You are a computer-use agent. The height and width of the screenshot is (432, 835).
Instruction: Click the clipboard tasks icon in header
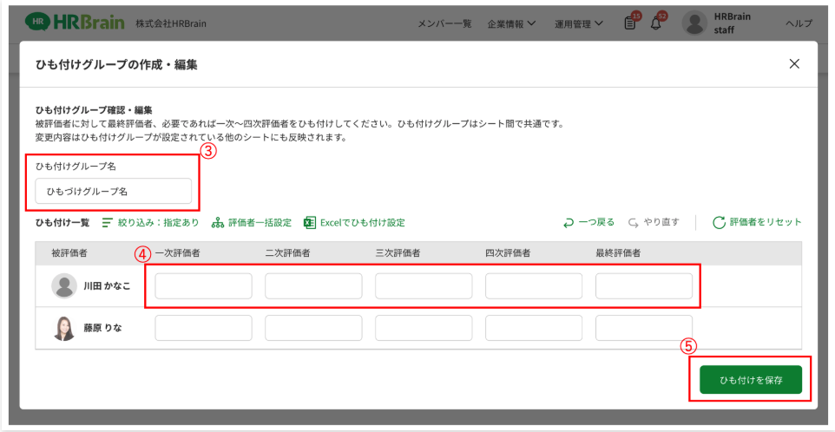point(630,23)
